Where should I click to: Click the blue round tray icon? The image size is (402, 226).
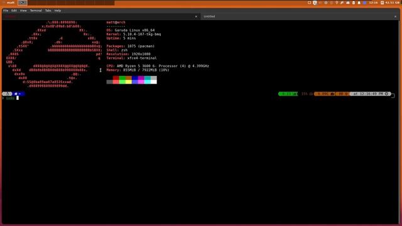[x=364, y=3]
